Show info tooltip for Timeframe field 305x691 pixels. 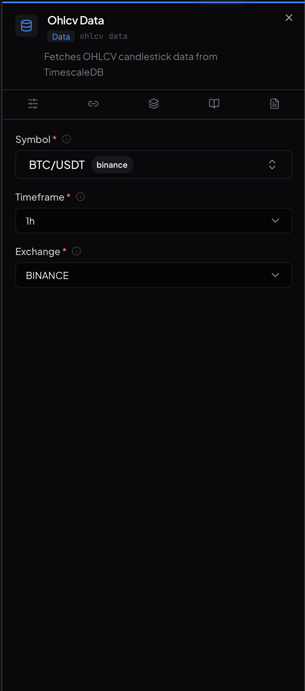coord(80,197)
